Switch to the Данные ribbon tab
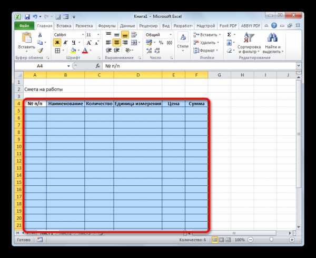316x258 pixels. click(127, 26)
